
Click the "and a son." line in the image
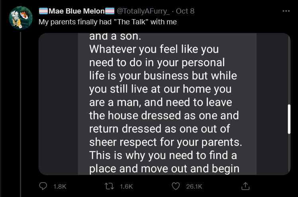[x=115, y=37]
